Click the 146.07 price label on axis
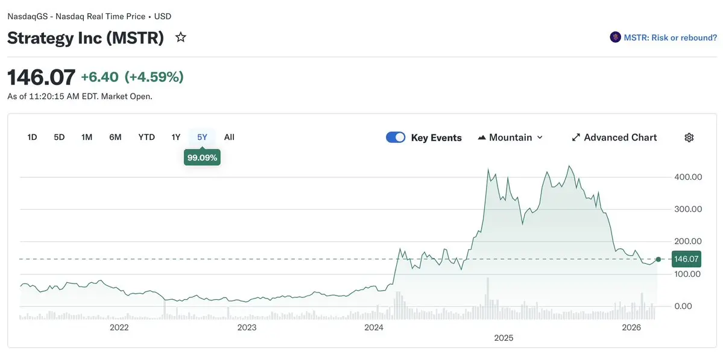 point(686,259)
